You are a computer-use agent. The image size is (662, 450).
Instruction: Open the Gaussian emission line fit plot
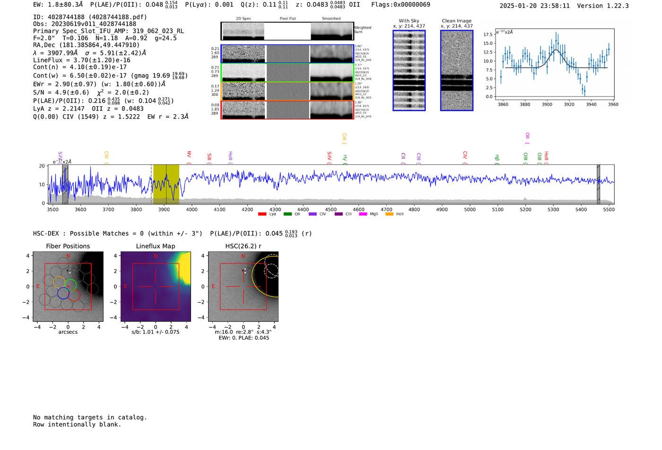(x=554, y=64)
